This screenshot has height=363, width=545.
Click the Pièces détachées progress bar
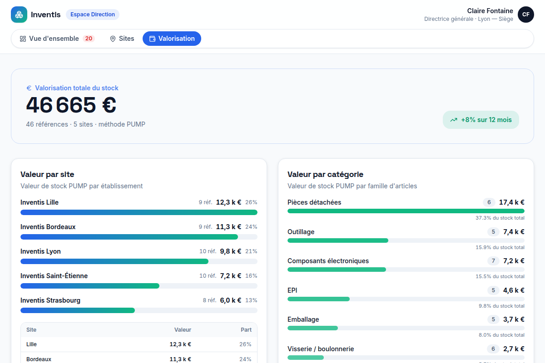(x=406, y=211)
